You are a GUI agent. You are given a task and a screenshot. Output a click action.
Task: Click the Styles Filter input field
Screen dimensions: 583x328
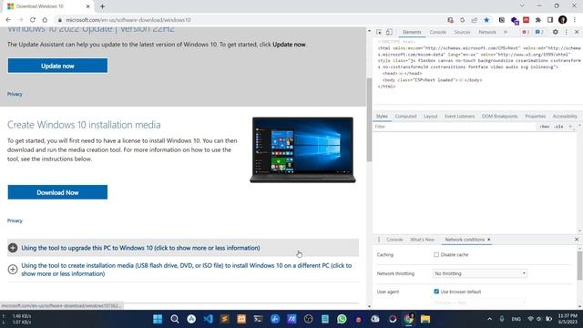click(455, 127)
